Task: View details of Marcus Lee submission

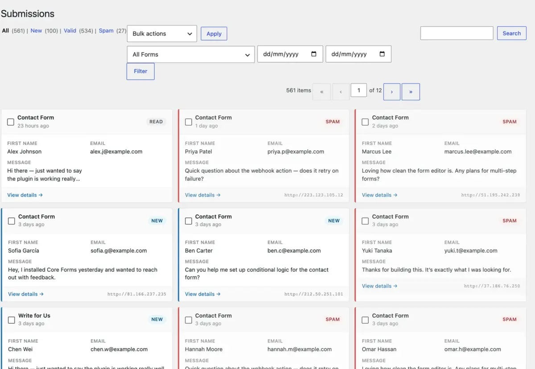Action: [380, 195]
